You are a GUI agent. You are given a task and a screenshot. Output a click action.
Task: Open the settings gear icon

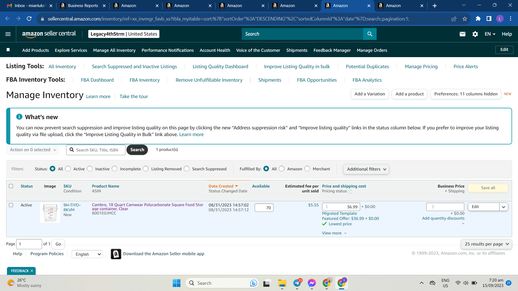pyautogui.click(x=475, y=34)
